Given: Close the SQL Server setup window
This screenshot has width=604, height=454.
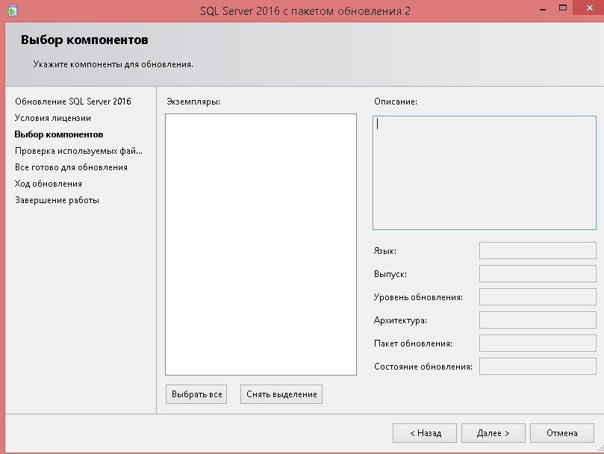Looking at the screenshot, I should (589, 7).
